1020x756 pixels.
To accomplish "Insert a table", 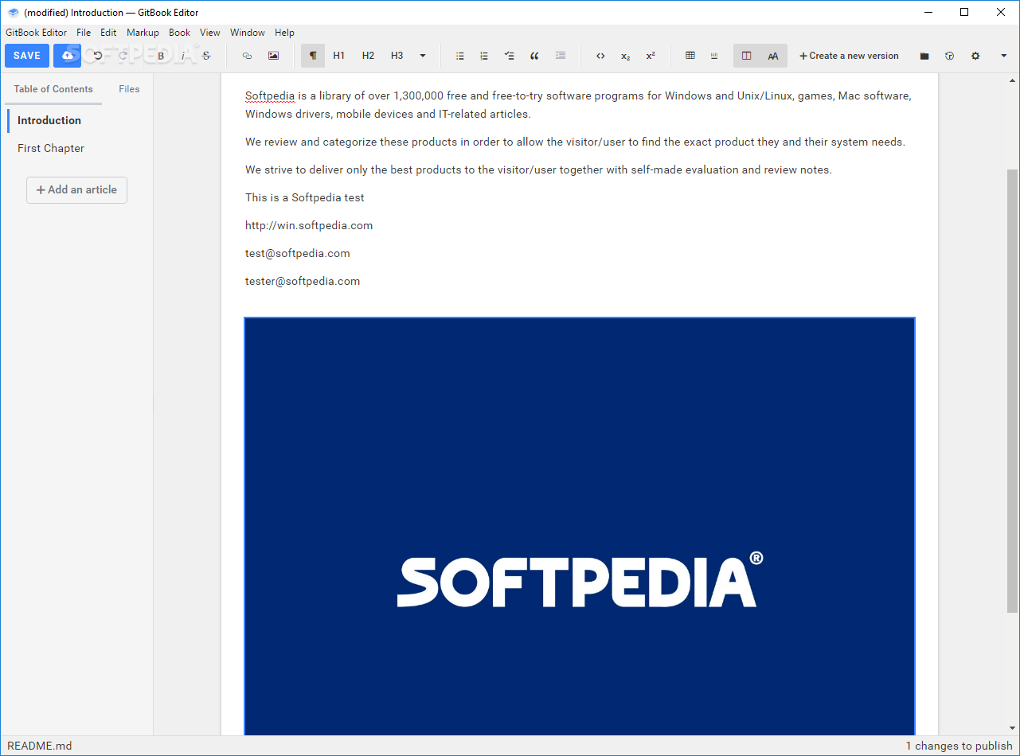I will pyautogui.click(x=690, y=56).
